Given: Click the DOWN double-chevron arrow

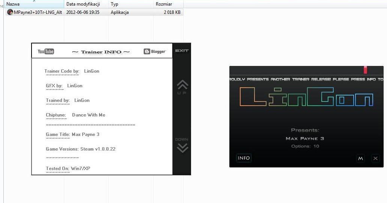Looking at the screenshot, I should pos(182,148).
